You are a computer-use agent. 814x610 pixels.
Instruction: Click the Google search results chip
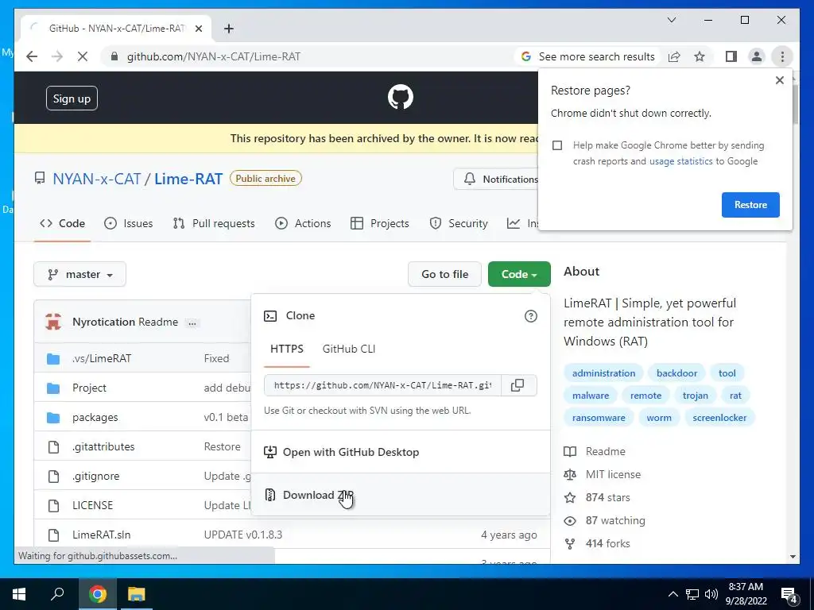(x=588, y=56)
